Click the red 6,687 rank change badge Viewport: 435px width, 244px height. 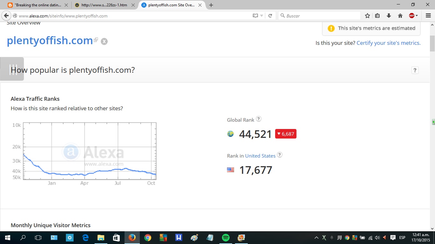(286, 134)
